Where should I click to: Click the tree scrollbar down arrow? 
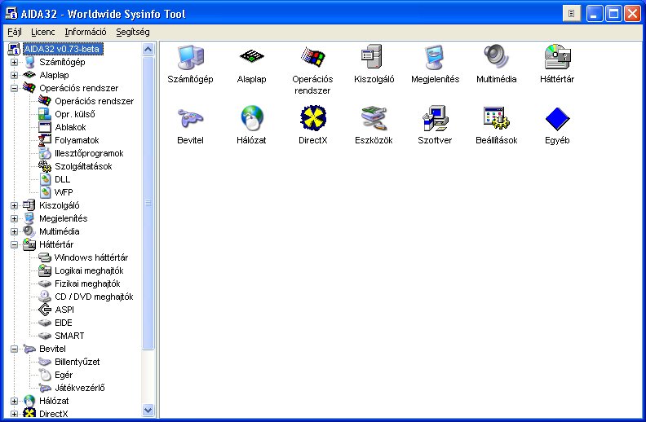pos(148,410)
